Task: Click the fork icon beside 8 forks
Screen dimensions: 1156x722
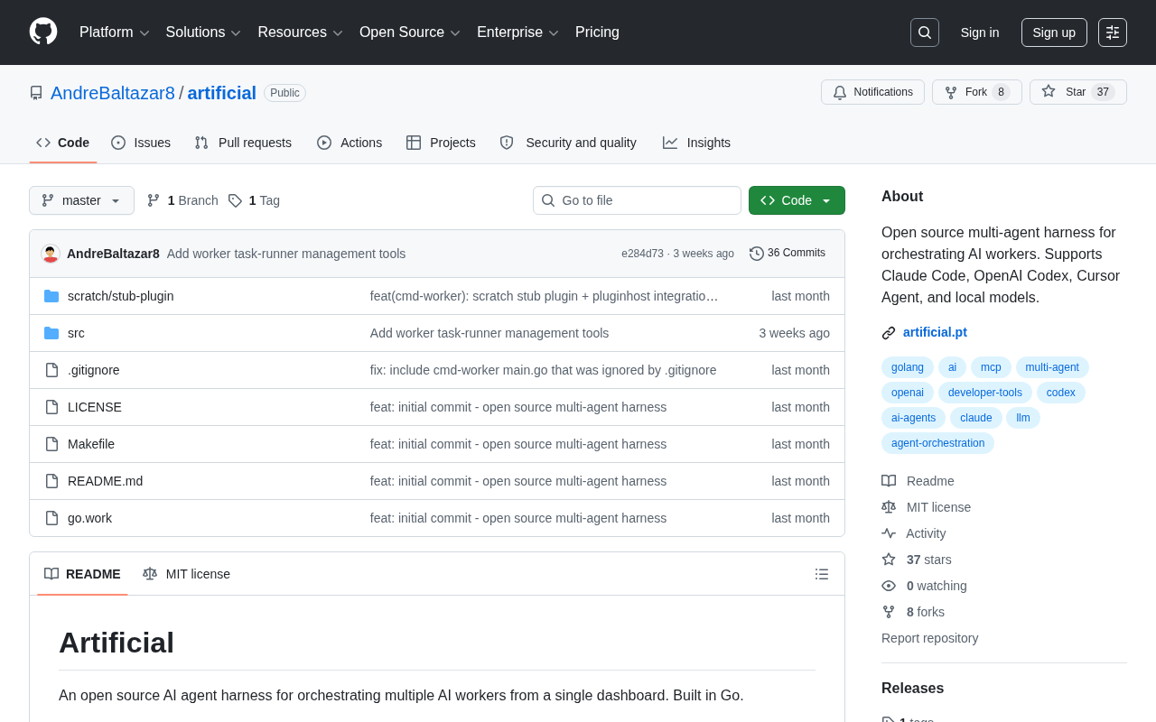Action: (889, 612)
